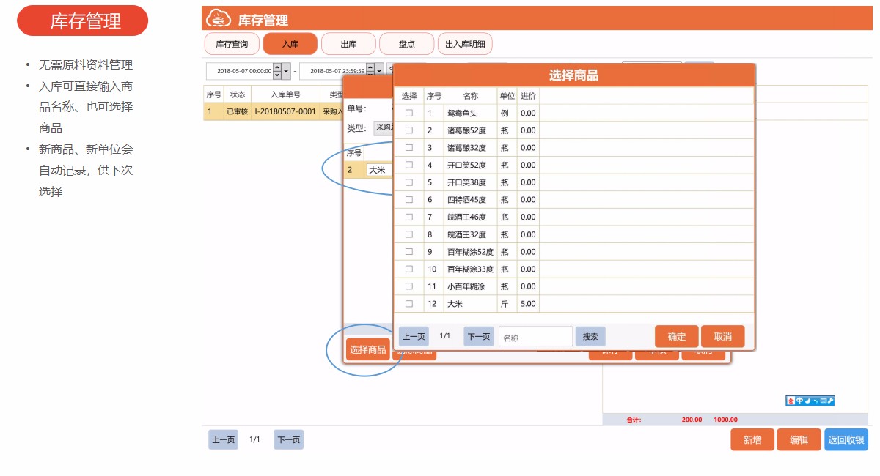The width and height of the screenshot is (880, 476).
Task: Select the checkbox for 皖酒王46度
Action: click(409, 217)
